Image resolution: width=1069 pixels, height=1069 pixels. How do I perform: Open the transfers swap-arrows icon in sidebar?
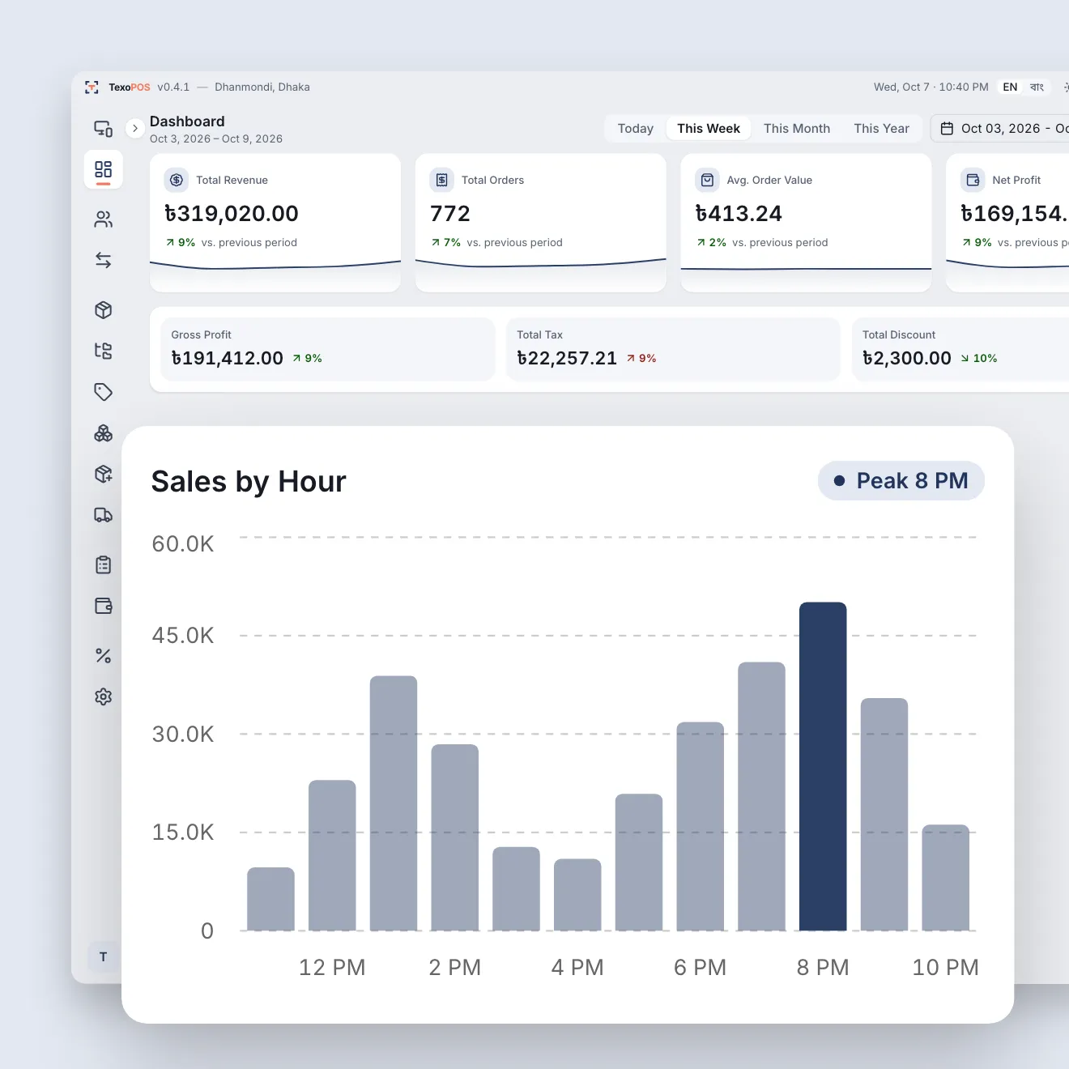[x=103, y=260]
